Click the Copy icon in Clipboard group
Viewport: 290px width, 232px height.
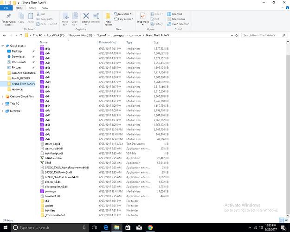(21, 16)
